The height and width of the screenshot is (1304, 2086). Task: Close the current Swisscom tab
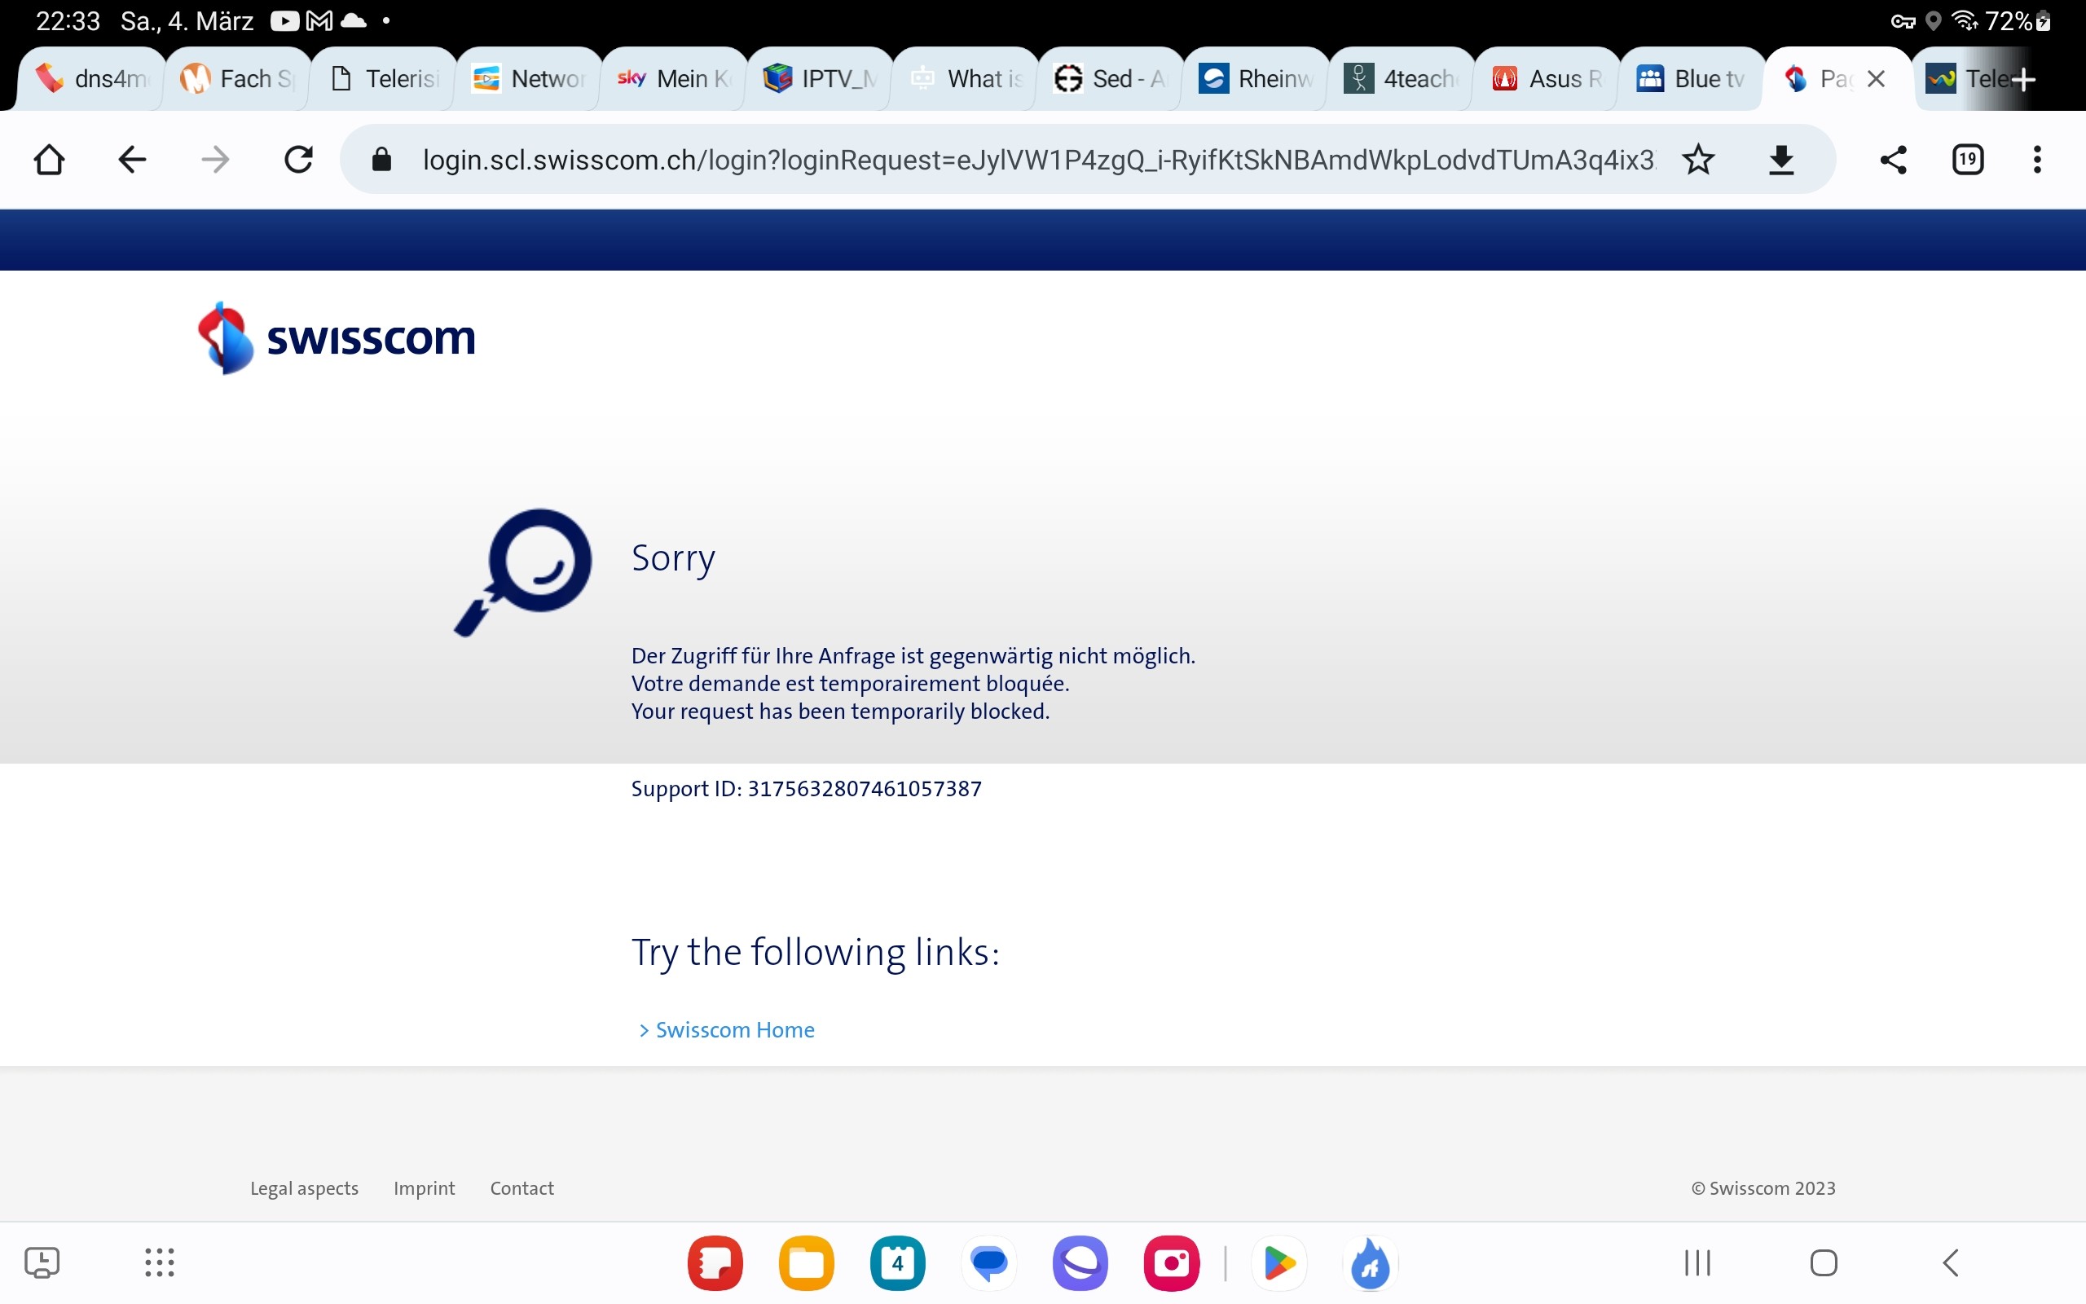pos(1876,79)
